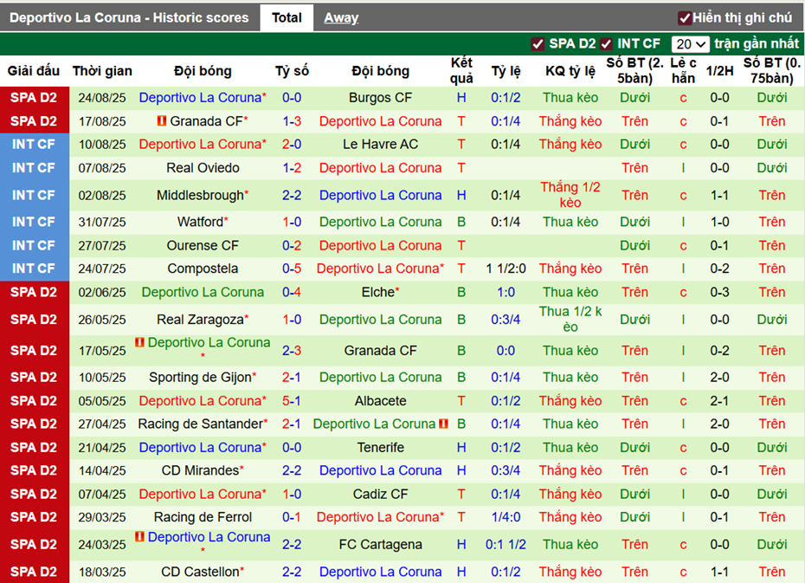Viewport: 805px width, 583px height.
Task: Click the 5-1 score against Albacete
Action: pos(292,401)
